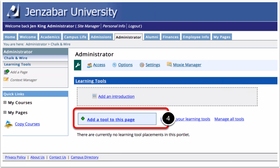Open Site Manager link
This screenshot has width=280, height=168.
tap(88, 26)
